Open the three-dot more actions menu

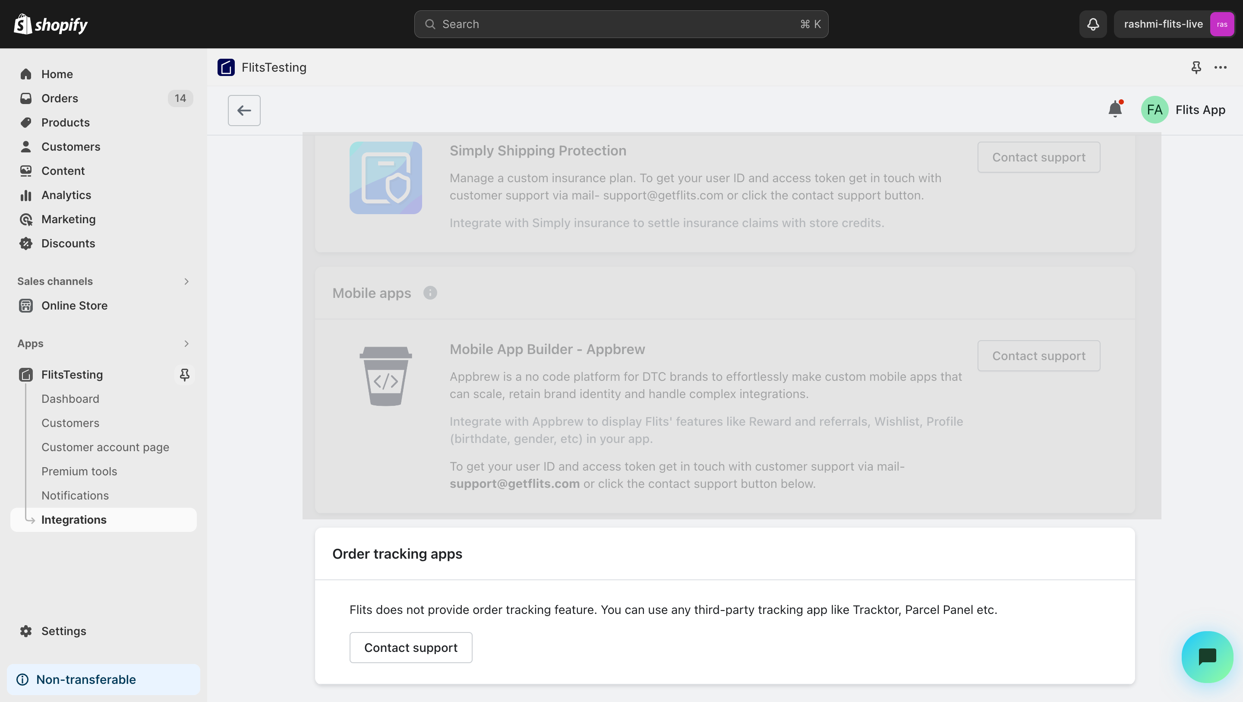click(x=1220, y=68)
